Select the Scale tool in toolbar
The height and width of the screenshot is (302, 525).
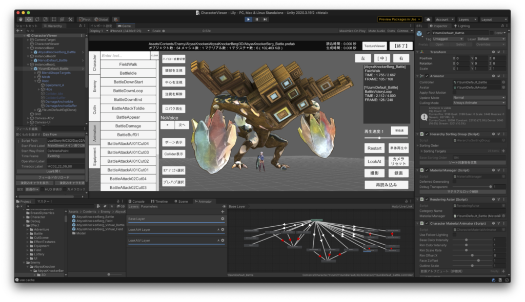(46, 19)
